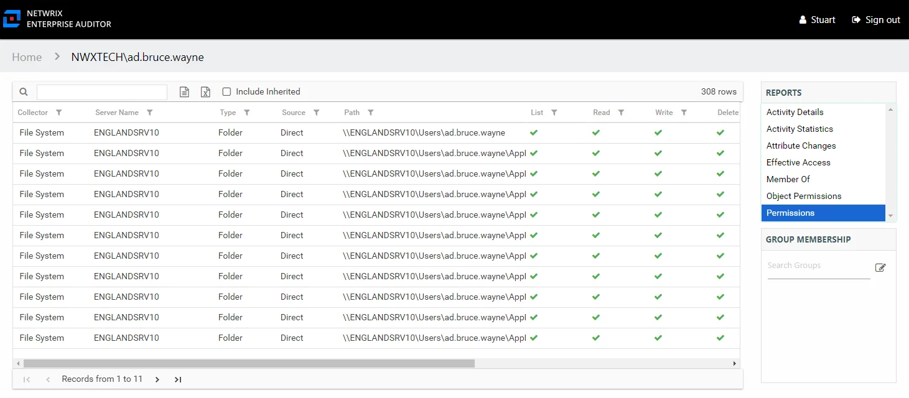Filter the Server Name column
The width and height of the screenshot is (909, 398).
pos(150,113)
